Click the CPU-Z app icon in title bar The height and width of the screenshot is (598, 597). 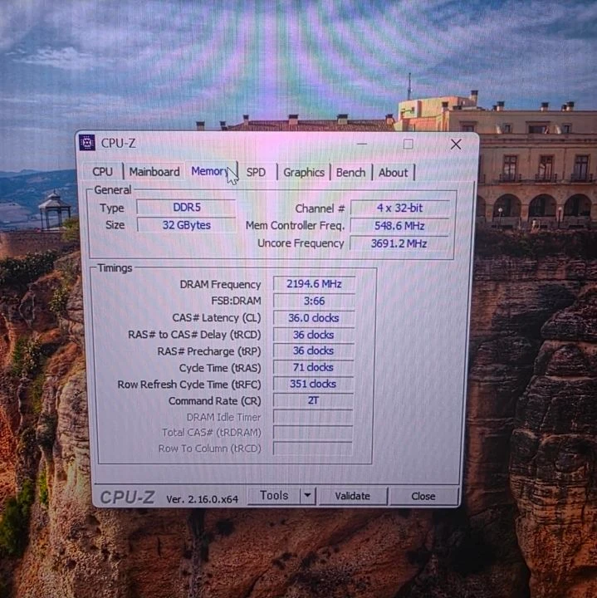87,143
